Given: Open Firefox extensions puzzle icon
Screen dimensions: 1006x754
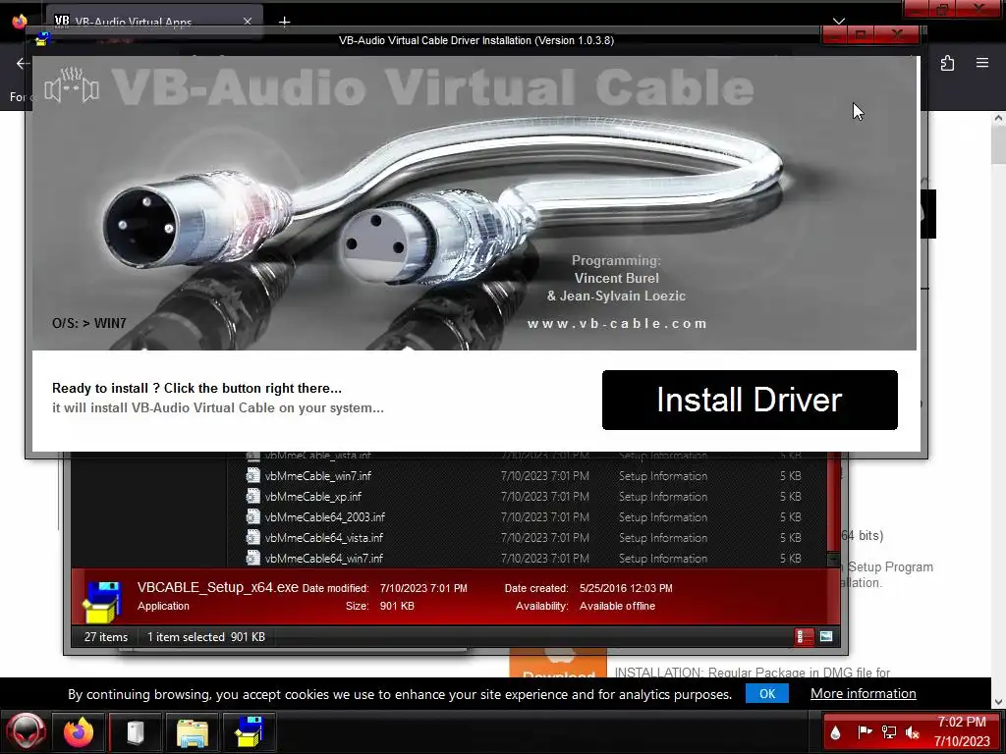Looking at the screenshot, I should [947, 63].
